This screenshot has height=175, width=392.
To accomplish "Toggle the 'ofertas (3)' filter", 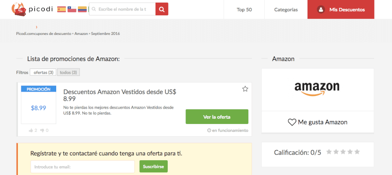I will [x=43, y=72].
